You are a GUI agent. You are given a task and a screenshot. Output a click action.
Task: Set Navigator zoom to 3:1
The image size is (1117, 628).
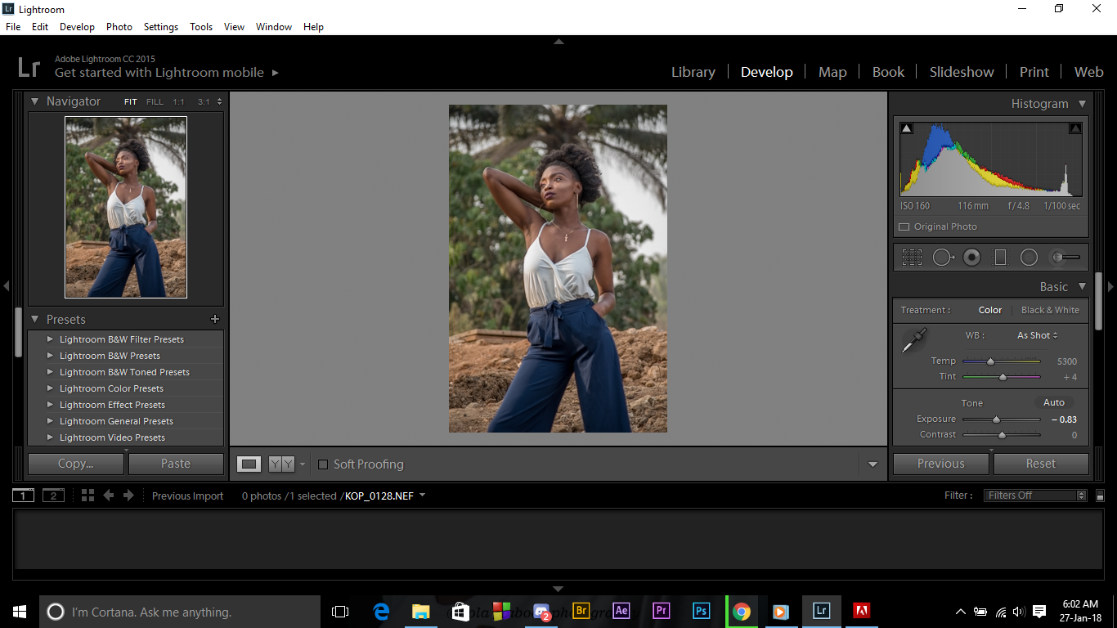[204, 102]
